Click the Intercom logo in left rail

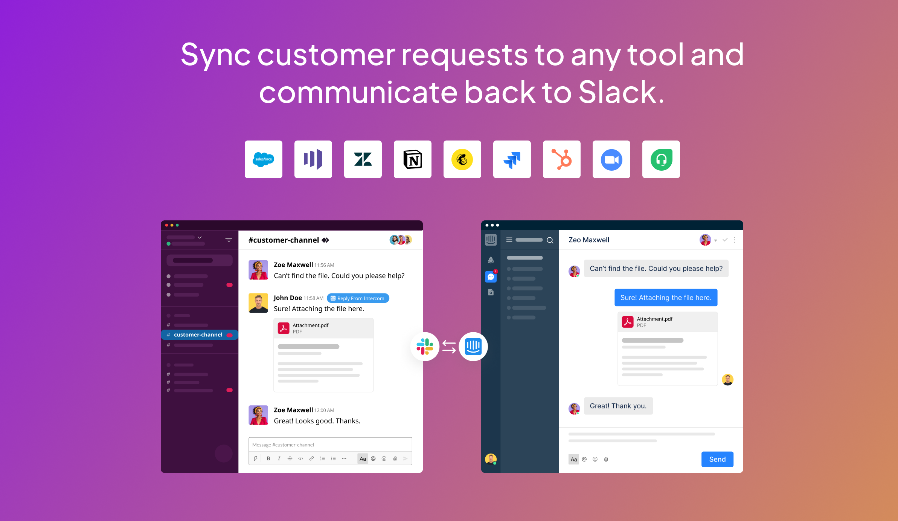point(491,240)
